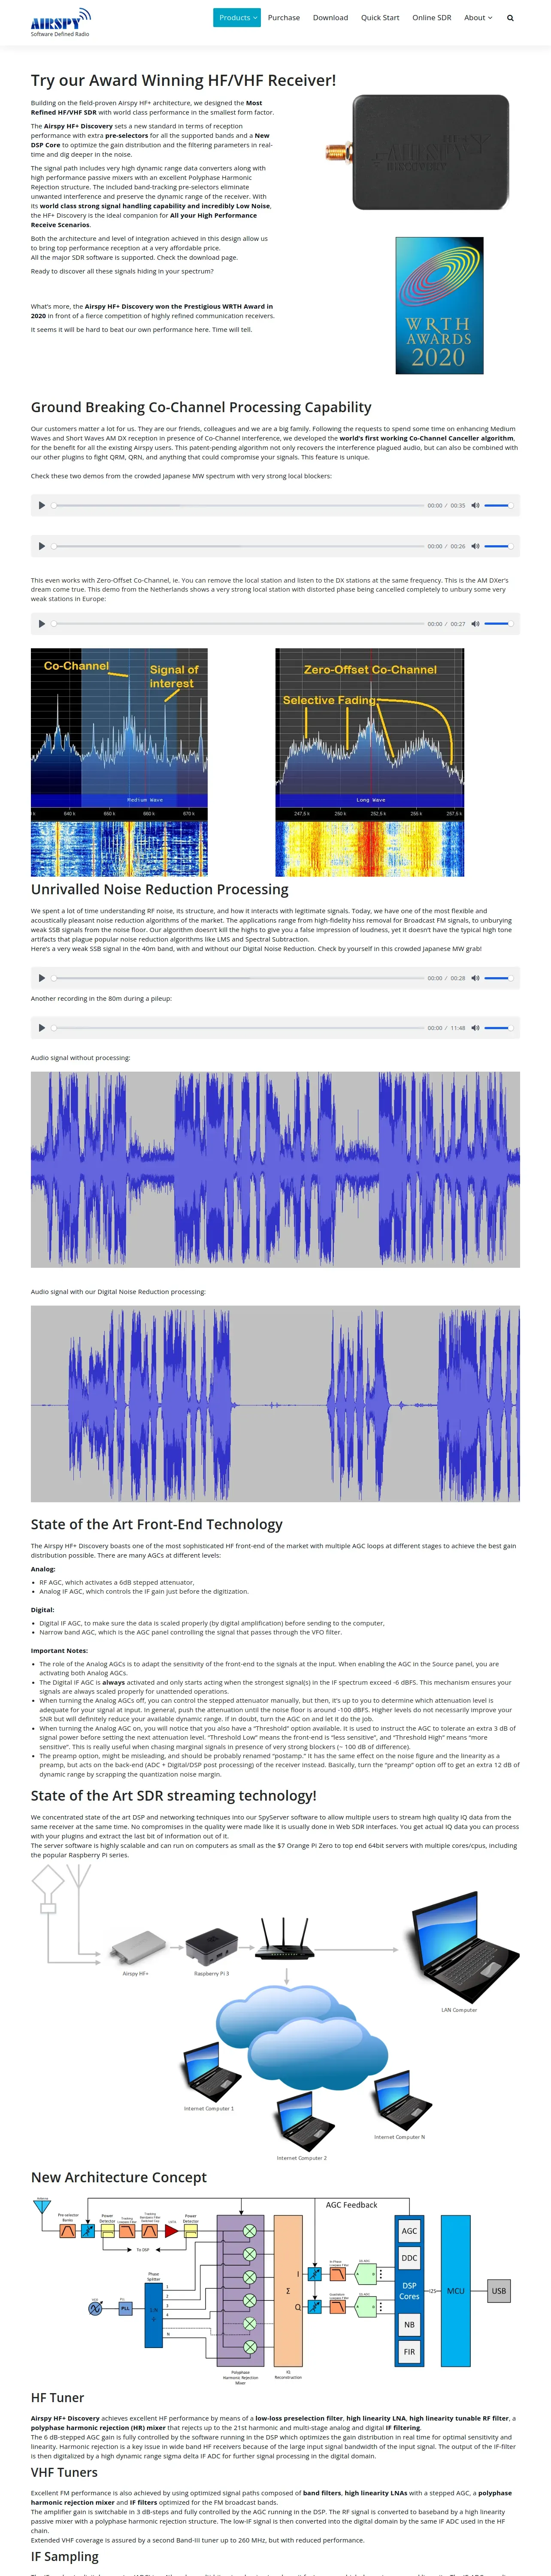Click the "VHF Tuners" heading
551x2576 pixels.
tap(64, 2473)
